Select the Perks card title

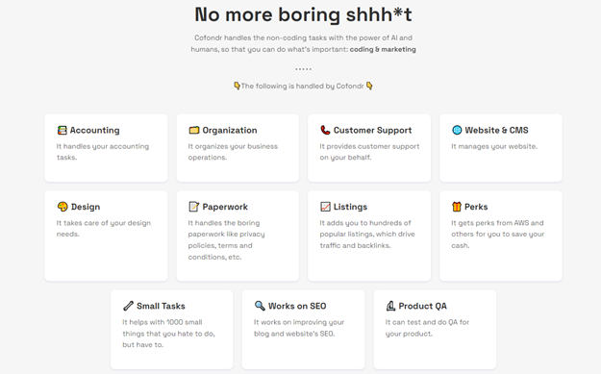pos(476,207)
